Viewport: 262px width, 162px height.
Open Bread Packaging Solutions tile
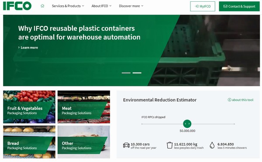point(29,142)
